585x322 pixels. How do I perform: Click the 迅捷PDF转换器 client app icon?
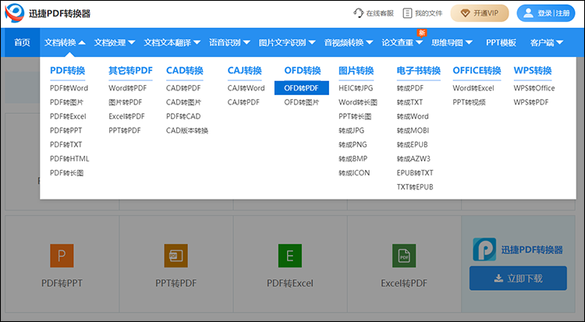click(484, 249)
